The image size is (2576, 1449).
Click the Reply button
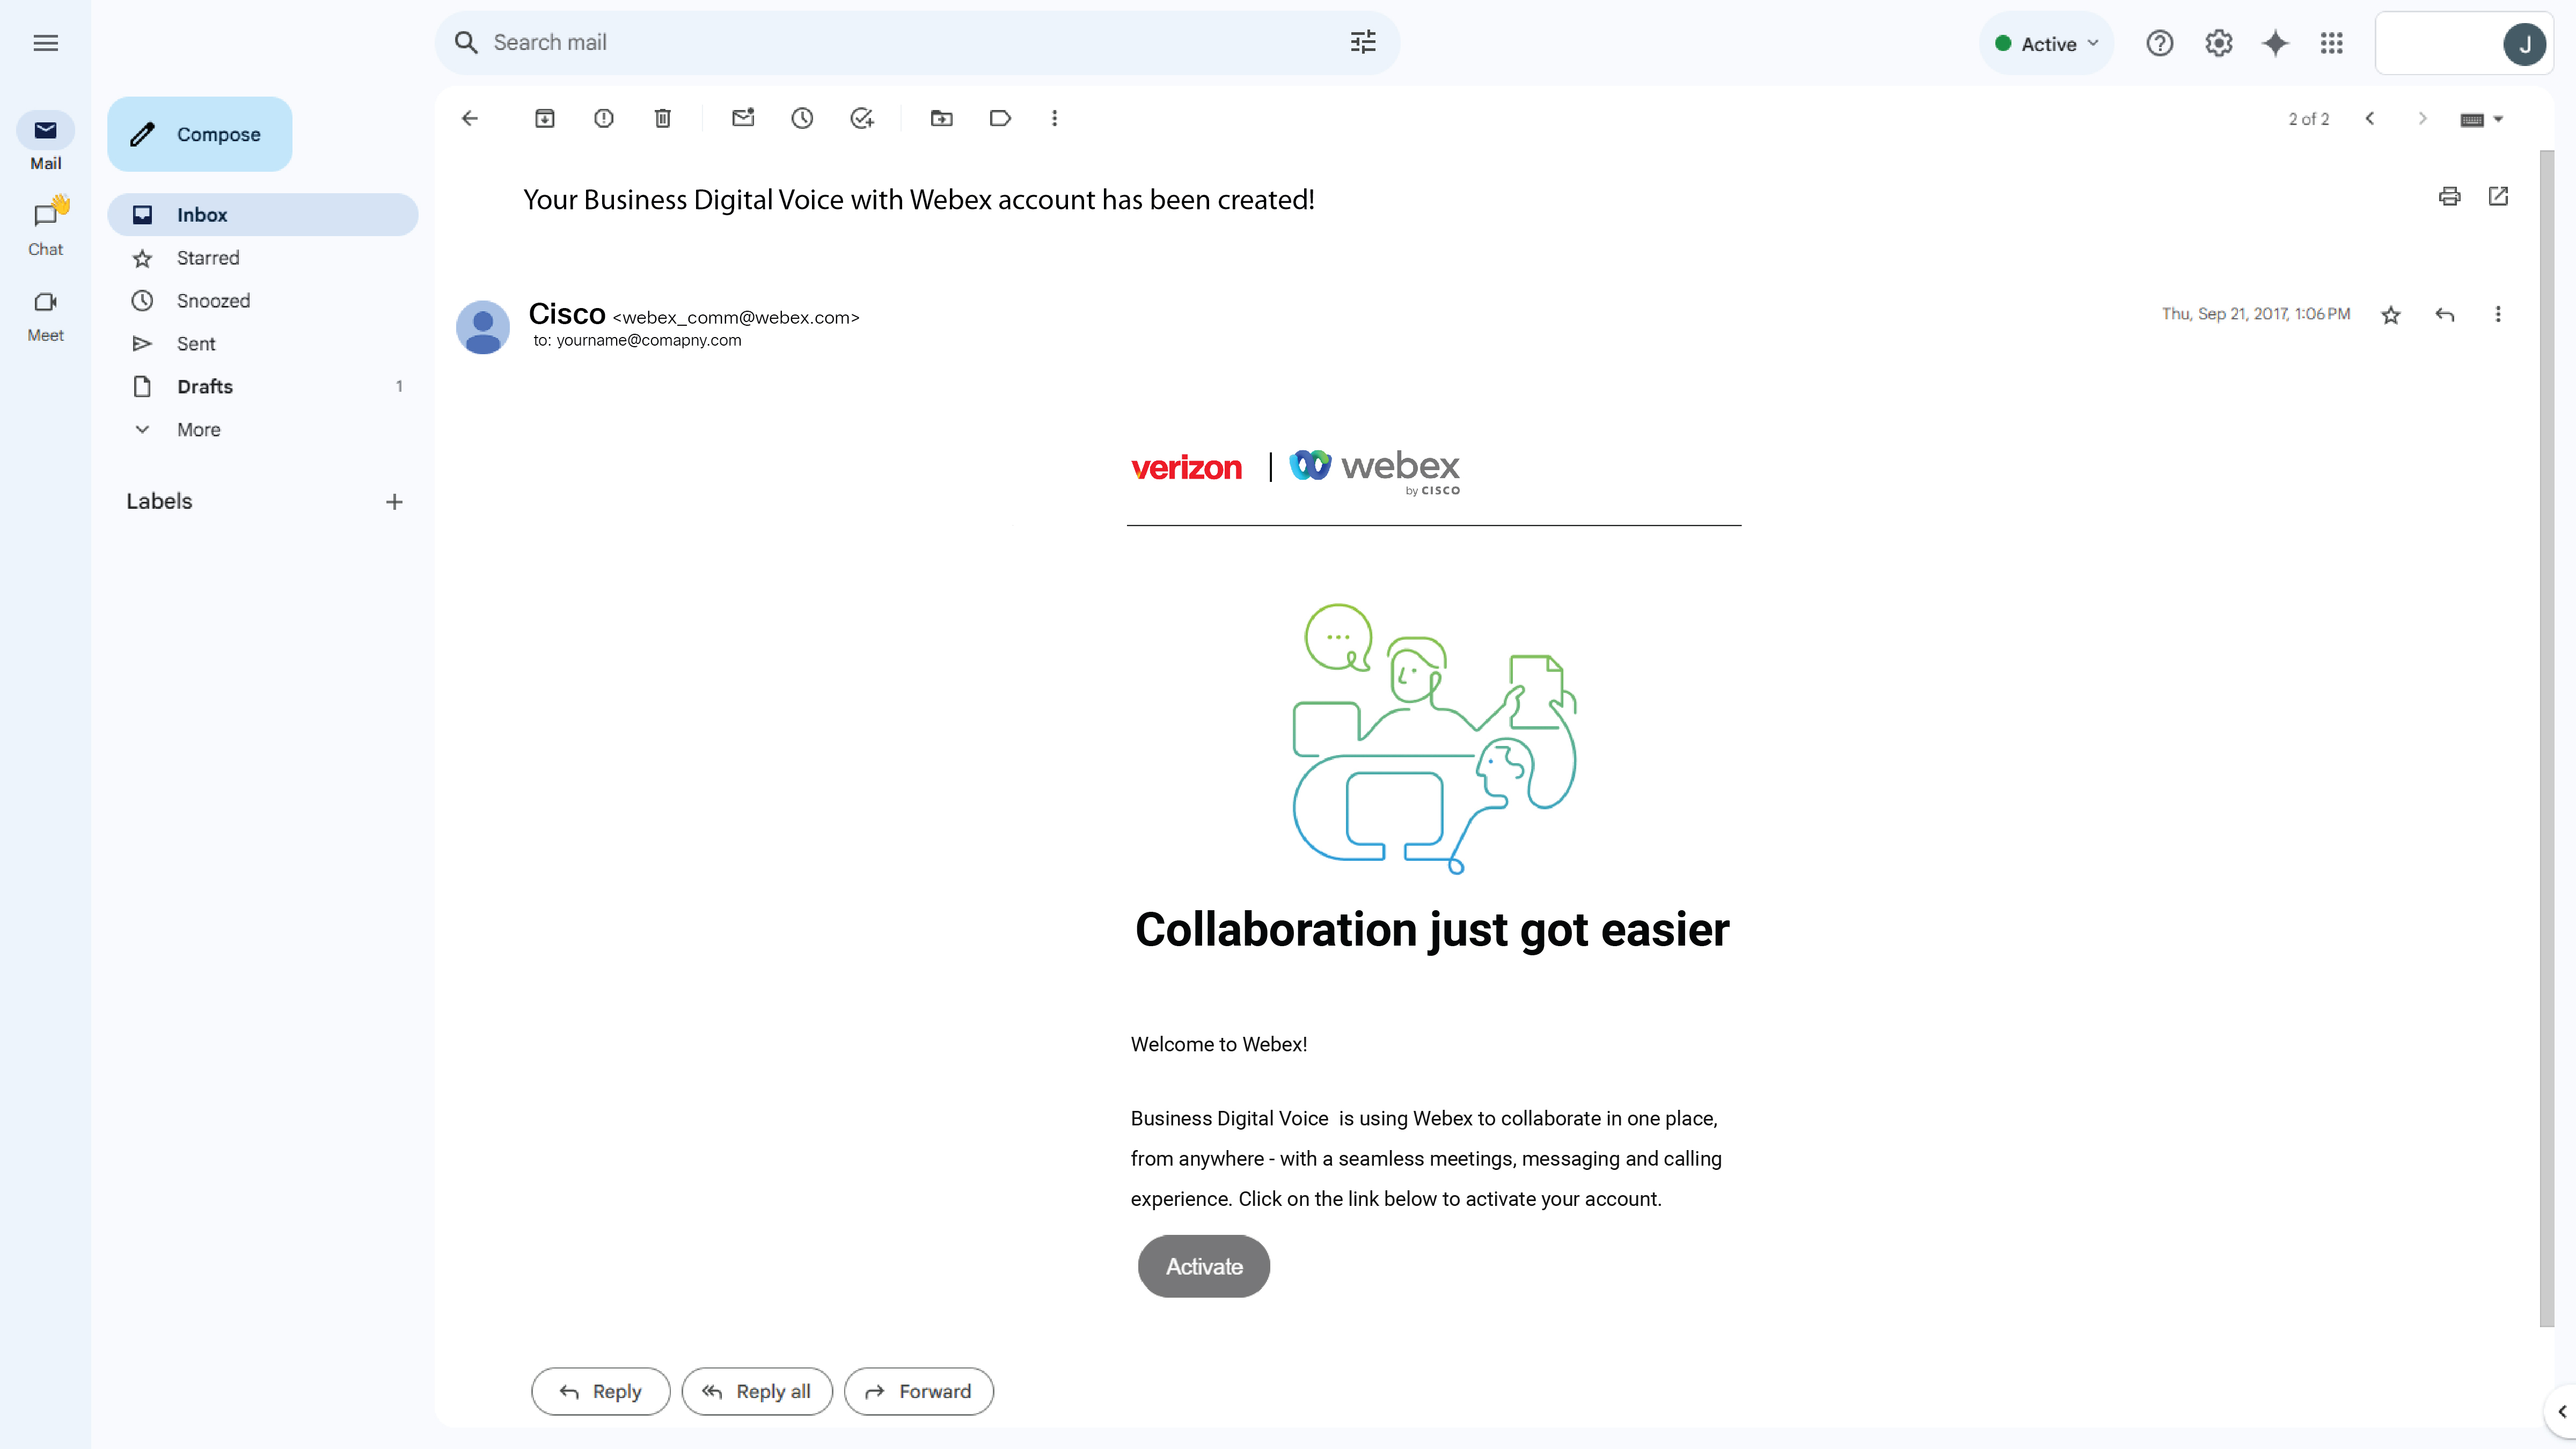pyautogui.click(x=600, y=1391)
